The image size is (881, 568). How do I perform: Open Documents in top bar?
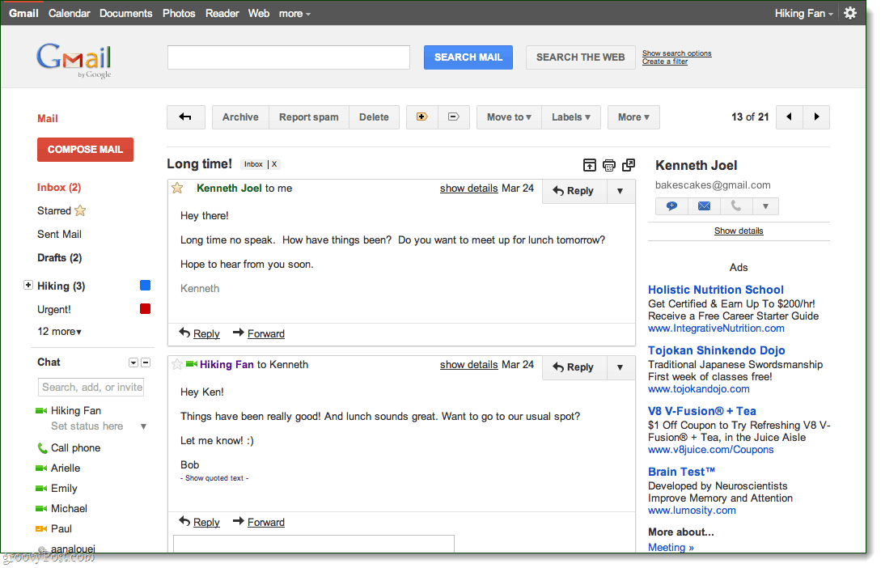[x=126, y=13]
